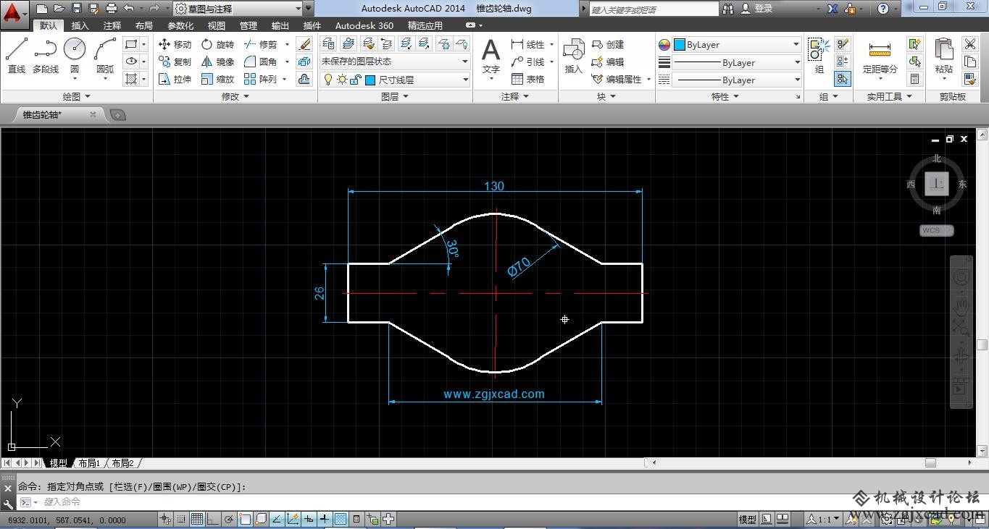This screenshot has width=989, height=529.
Task: Toggle grid display in status bar
Action: click(x=197, y=519)
